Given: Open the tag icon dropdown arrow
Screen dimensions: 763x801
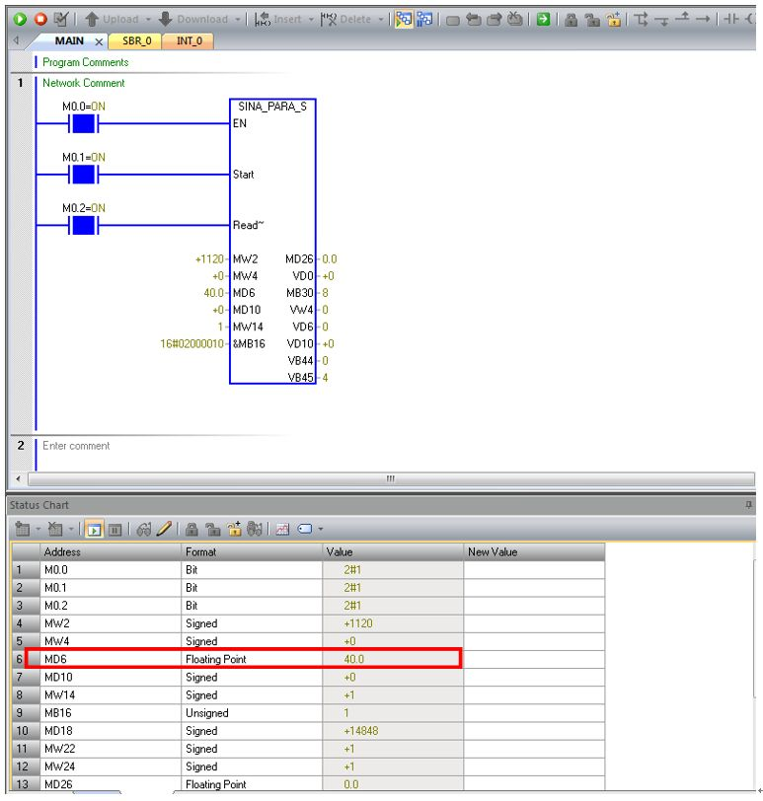Looking at the screenshot, I should pyautogui.click(x=321, y=529).
